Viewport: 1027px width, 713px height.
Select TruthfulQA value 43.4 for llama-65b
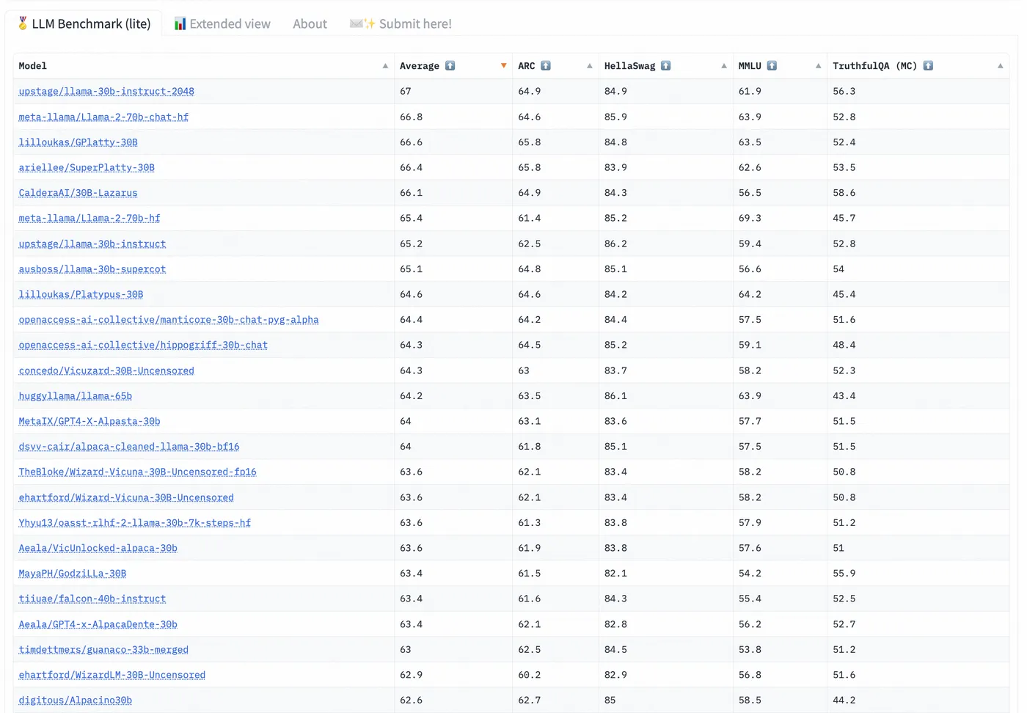pos(844,396)
